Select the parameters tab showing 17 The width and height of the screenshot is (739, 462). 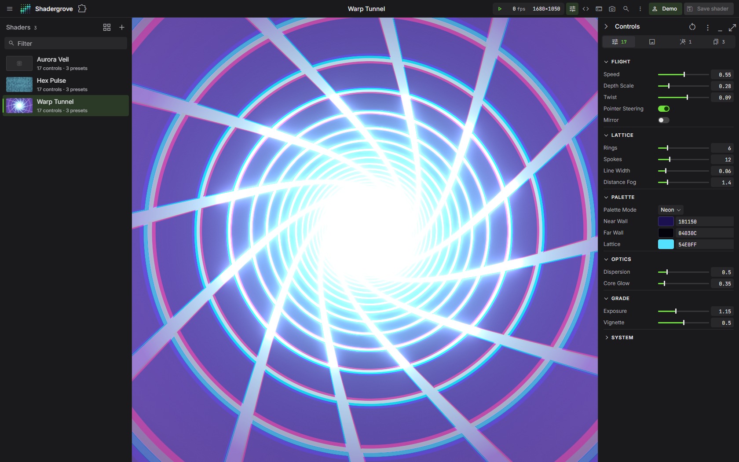click(x=619, y=42)
